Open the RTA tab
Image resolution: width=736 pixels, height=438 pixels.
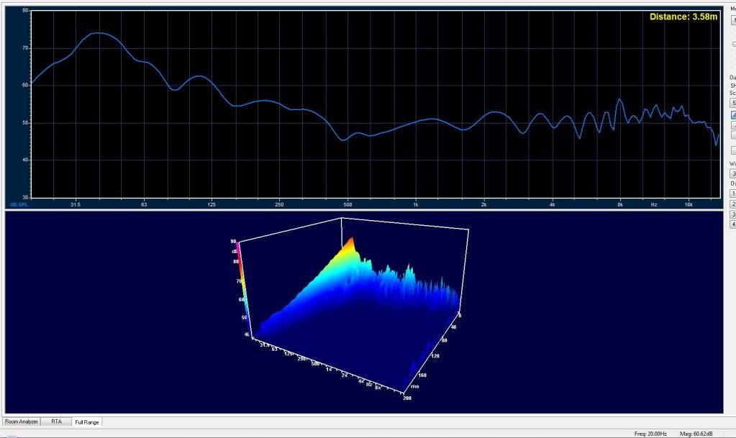coord(56,421)
